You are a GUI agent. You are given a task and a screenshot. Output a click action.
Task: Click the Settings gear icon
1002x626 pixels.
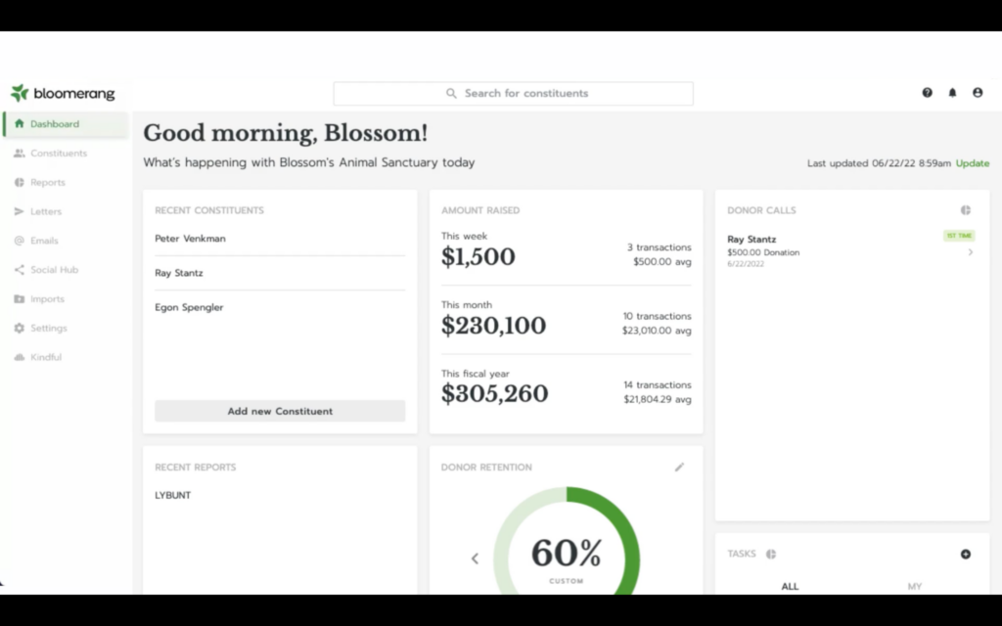tap(20, 328)
